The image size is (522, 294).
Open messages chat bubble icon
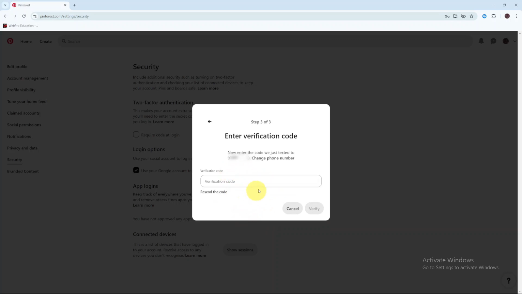pos(493,41)
